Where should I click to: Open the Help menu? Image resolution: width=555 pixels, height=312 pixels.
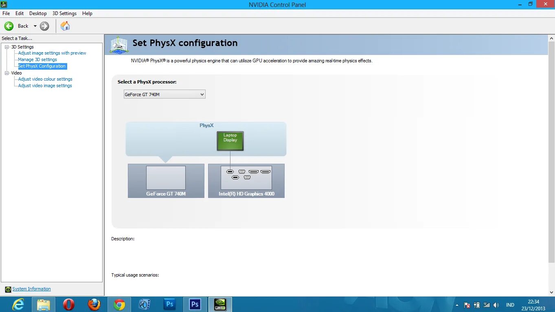[87, 13]
